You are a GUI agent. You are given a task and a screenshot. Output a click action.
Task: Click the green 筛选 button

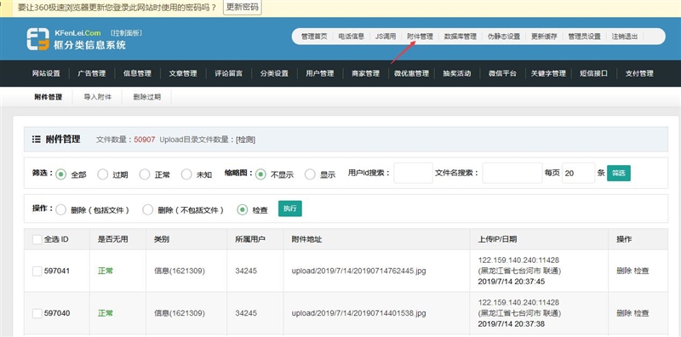click(619, 173)
